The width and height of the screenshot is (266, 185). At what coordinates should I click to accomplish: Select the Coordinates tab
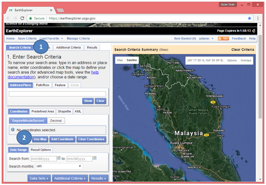[x=19, y=111]
